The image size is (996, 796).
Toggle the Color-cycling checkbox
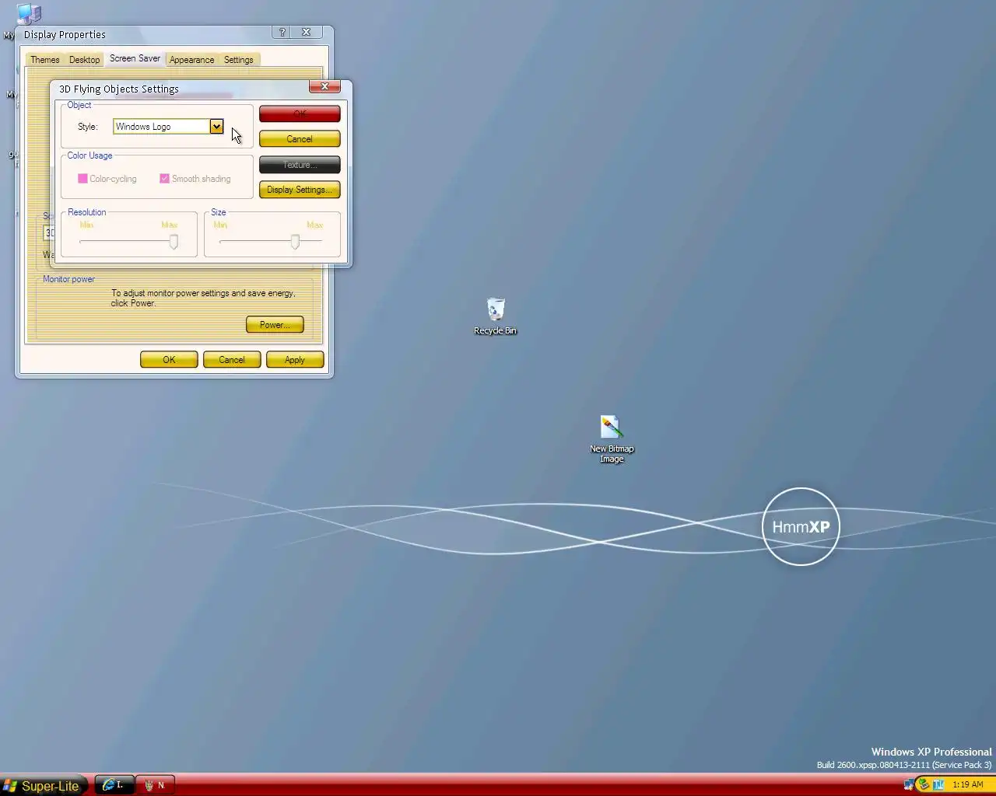pos(82,179)
